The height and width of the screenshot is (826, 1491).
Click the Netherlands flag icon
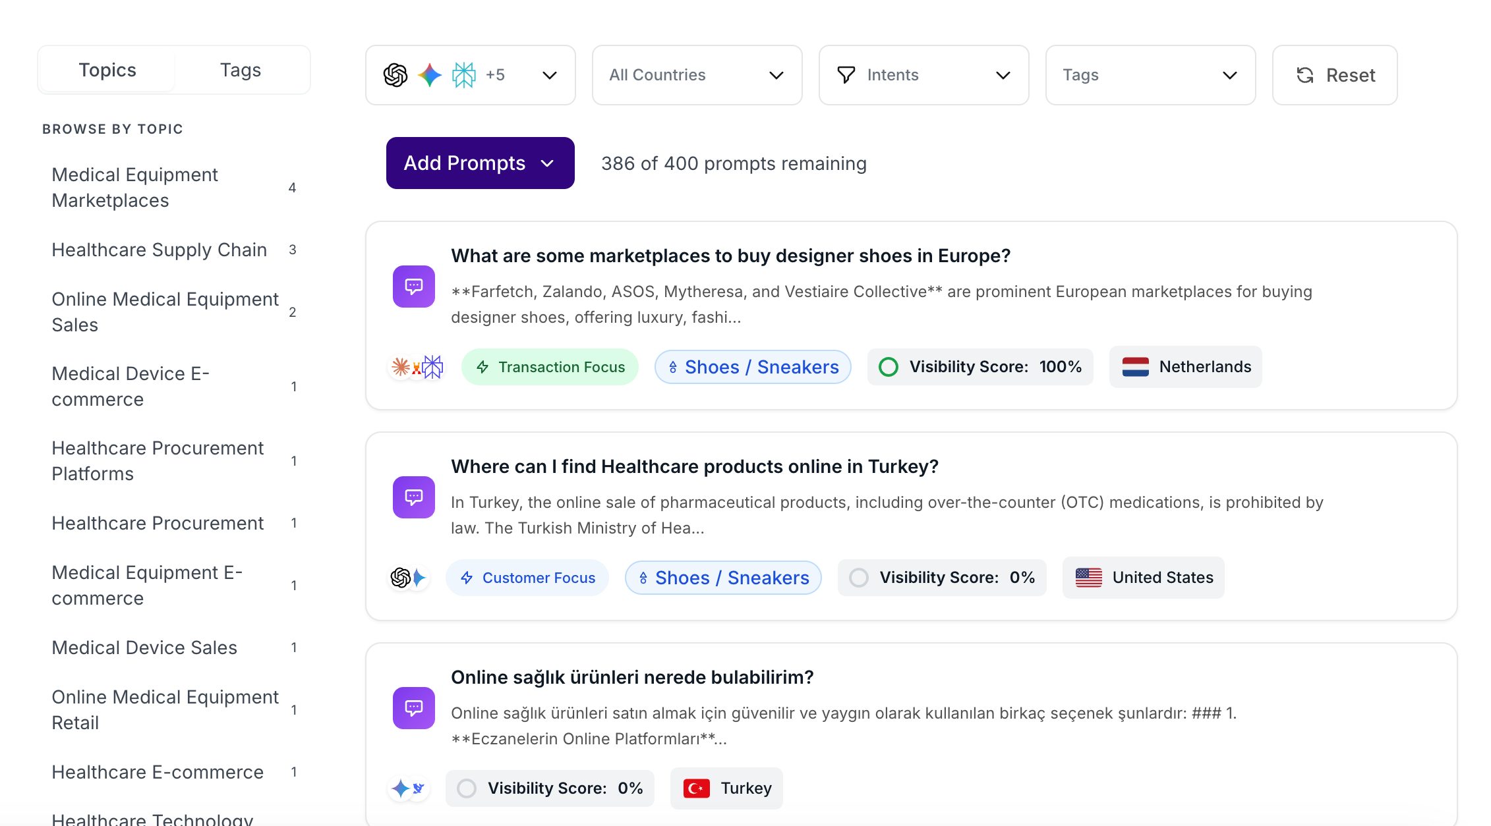click(x=1135, y=367)
